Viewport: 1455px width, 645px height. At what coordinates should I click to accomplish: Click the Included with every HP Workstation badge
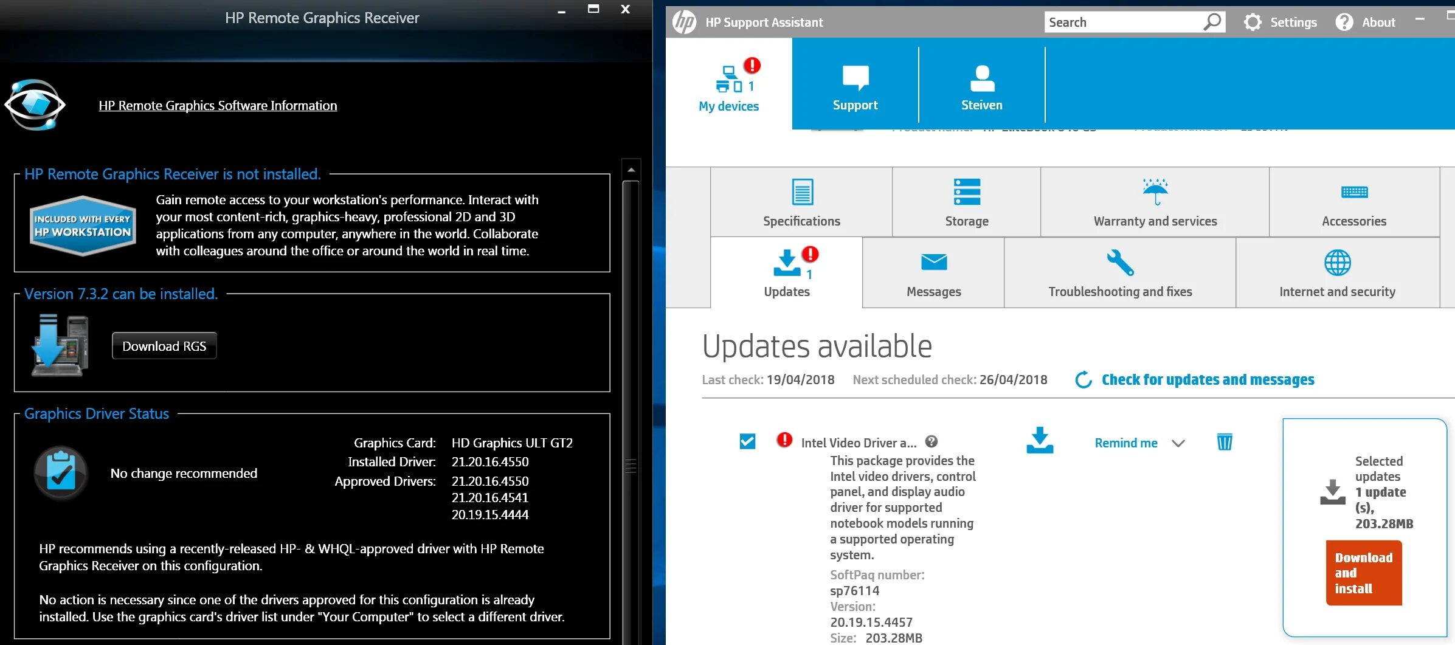[x=83, y=226]
